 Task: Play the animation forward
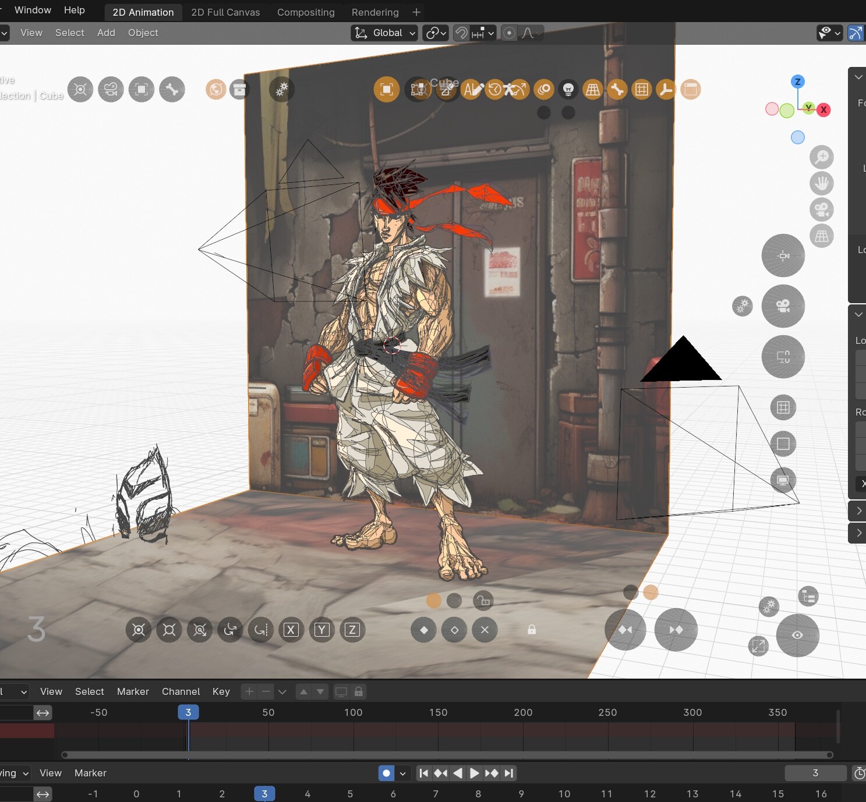pos(475,773)
